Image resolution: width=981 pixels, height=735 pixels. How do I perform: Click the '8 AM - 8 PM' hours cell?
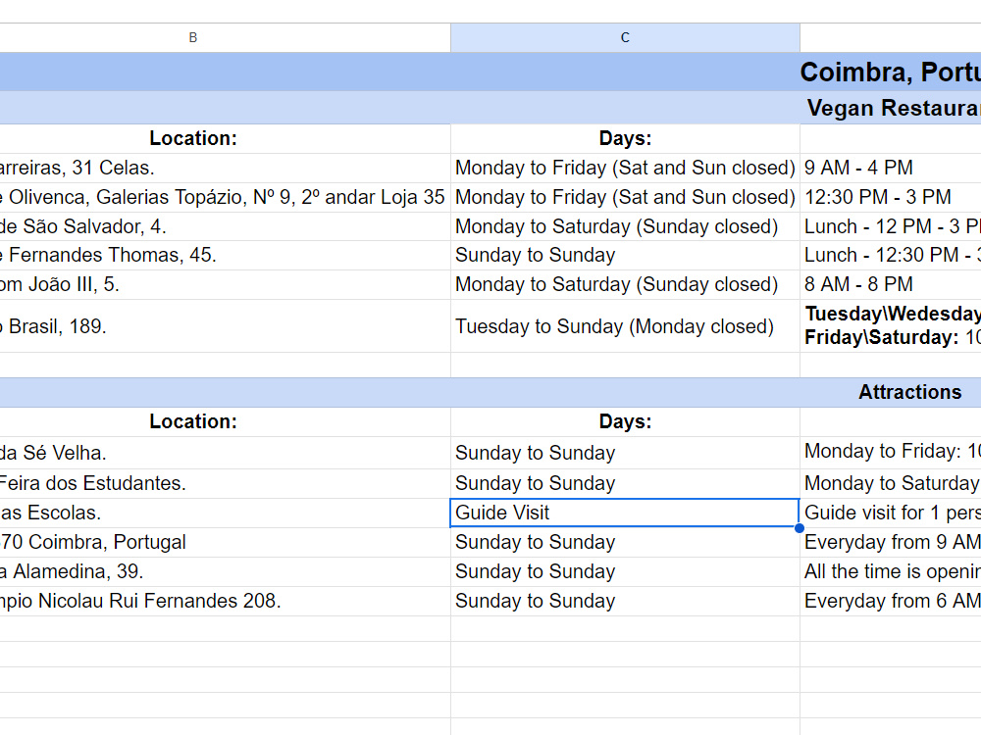point(891,284)
